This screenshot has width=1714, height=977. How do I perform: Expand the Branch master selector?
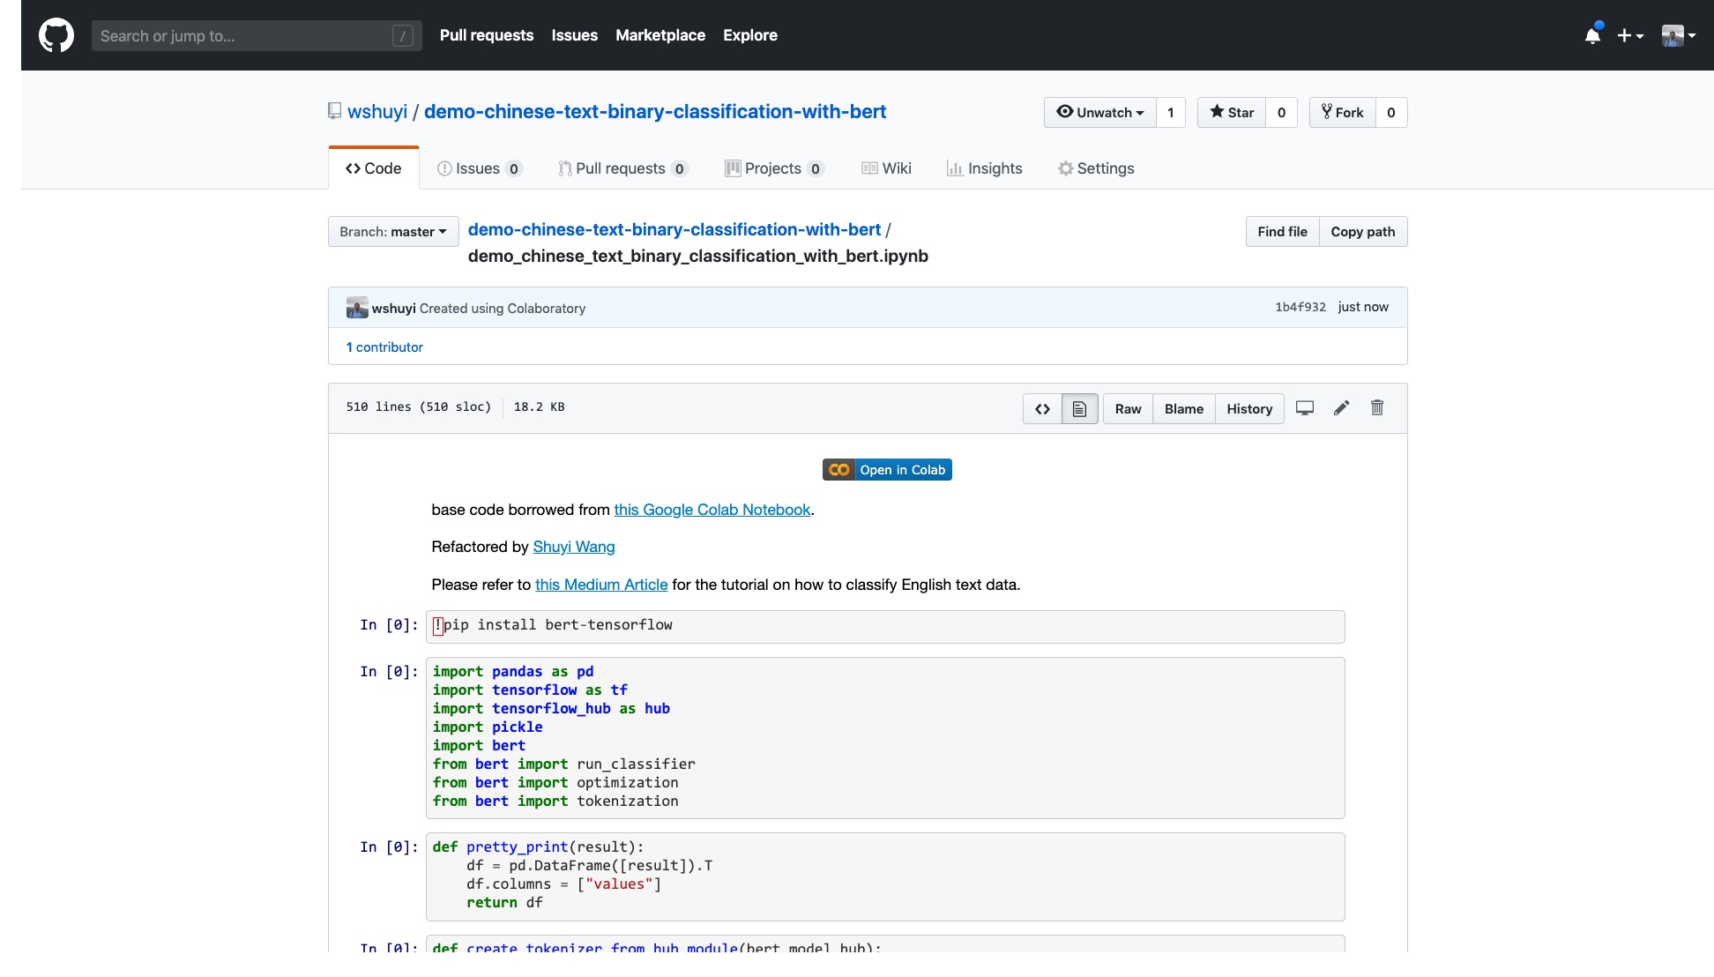point(393,232)
